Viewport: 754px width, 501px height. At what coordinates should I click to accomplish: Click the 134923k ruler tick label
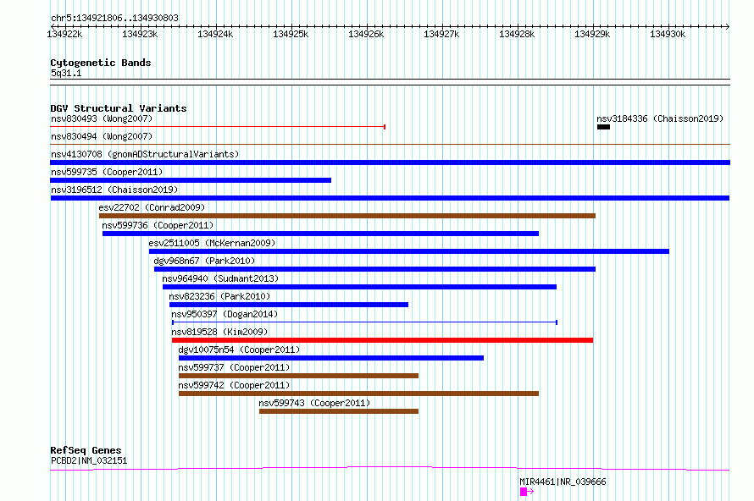point(140,34)
